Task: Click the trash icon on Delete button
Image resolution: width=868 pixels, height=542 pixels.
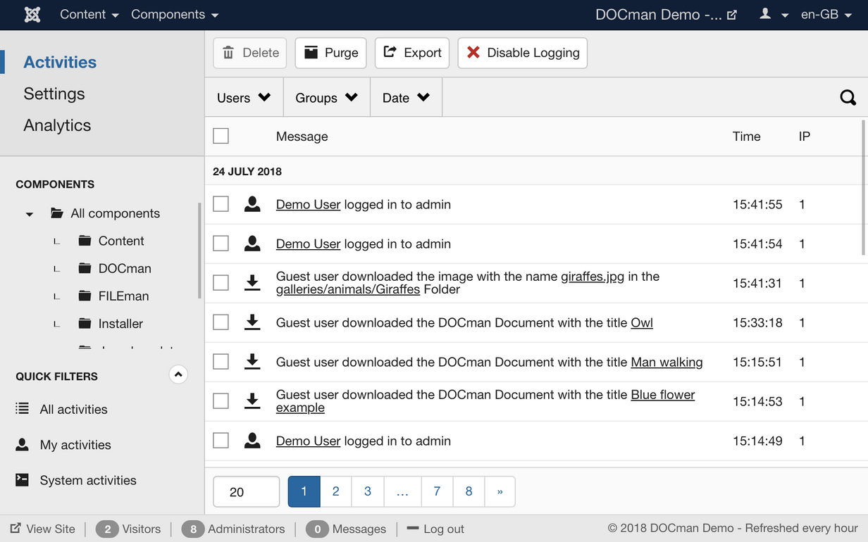Action: coord(228,53)
